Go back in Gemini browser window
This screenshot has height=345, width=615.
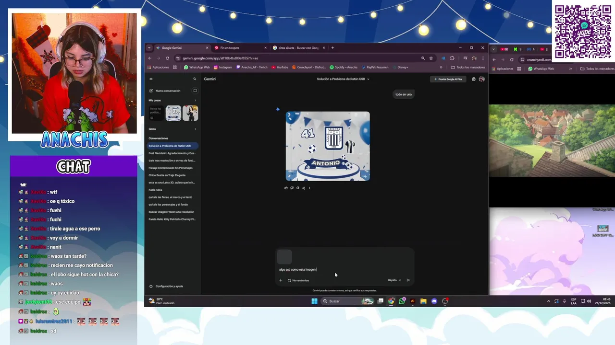pyautogui.click(x=149, y=58)
